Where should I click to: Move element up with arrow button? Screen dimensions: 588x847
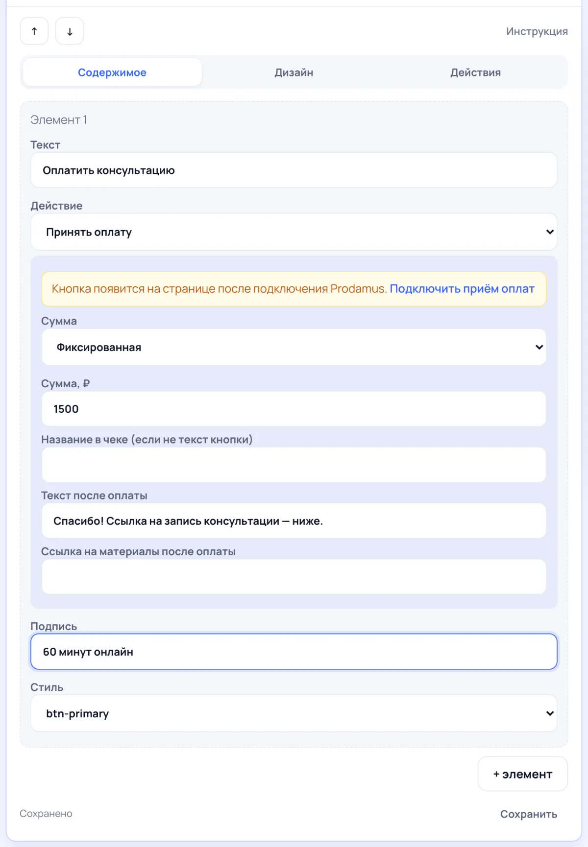pos(34,31)
